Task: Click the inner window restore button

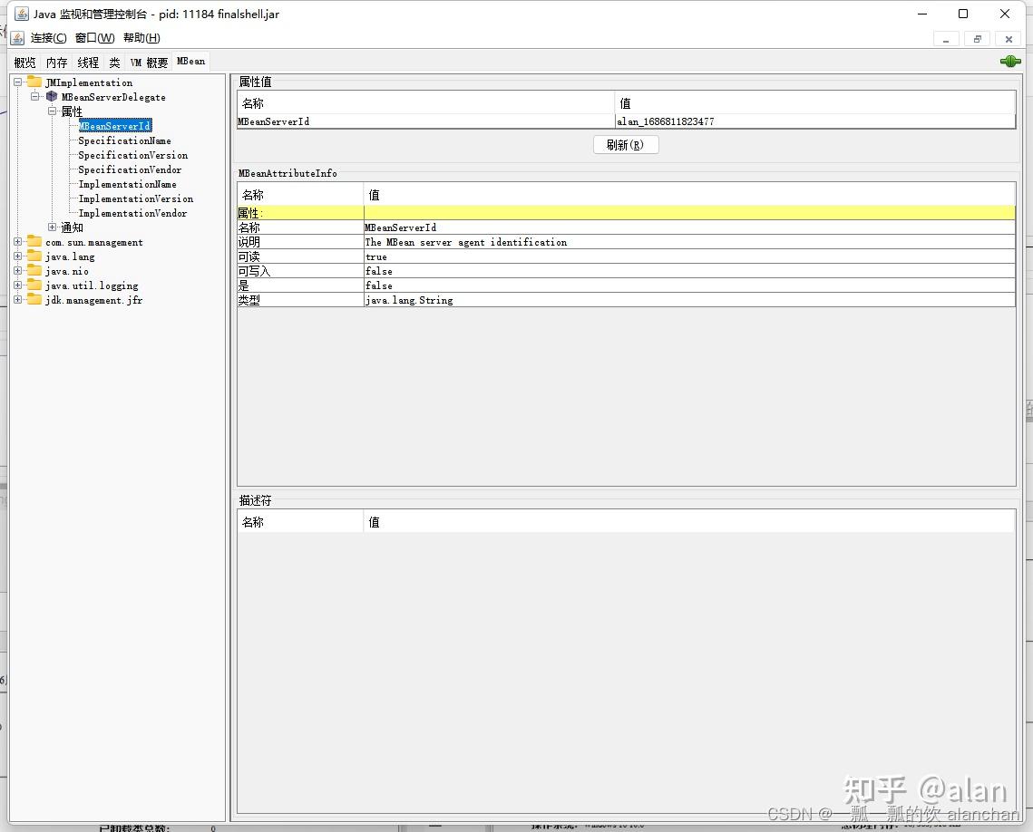Action: coord(977,39)
